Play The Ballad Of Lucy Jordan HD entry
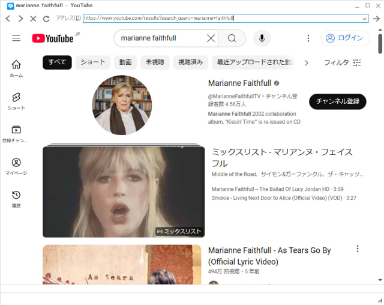Screen dimensions: 384x305 click(x=277, y=189)
